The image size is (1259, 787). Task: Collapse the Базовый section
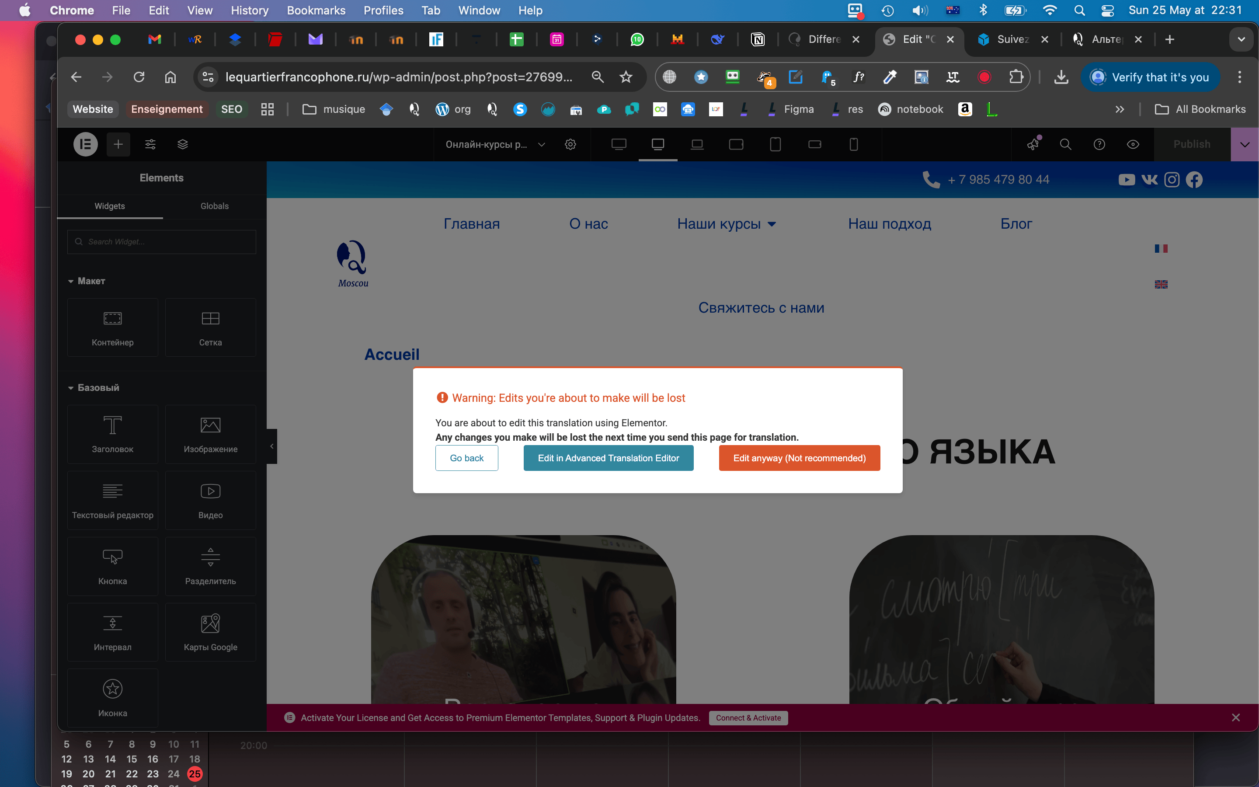click(x=94, y=388)
